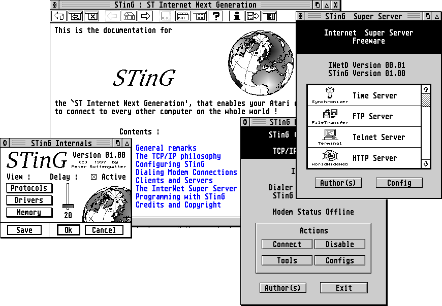Open The TCP/IP philosophy link
This screenshot has height=306, width=442.
(178, 156)
